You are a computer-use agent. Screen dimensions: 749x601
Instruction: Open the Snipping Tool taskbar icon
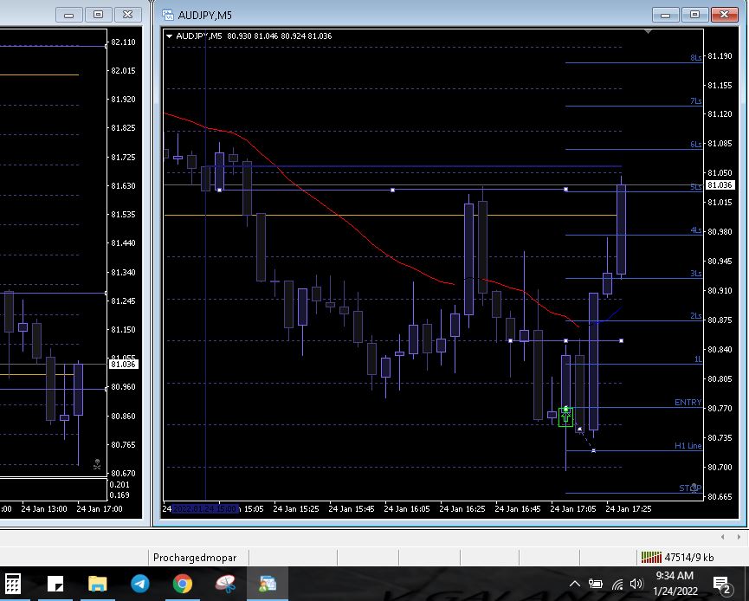(x=225, y=584)
